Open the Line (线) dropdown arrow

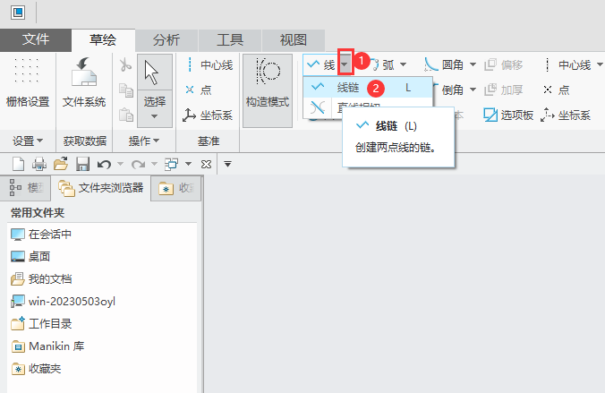[345, 64]
